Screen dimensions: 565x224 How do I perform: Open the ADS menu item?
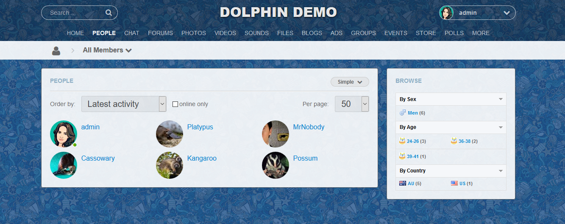coord(337,33)
